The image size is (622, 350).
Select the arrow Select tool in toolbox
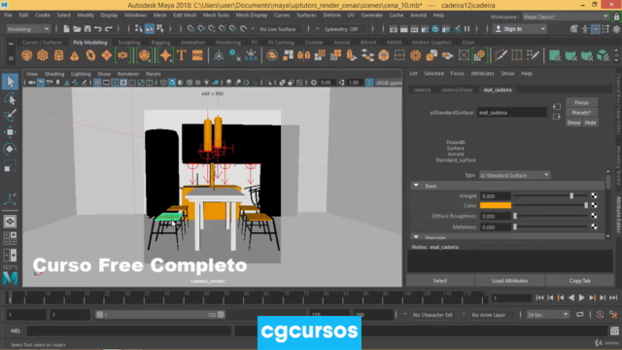point(10,82)
